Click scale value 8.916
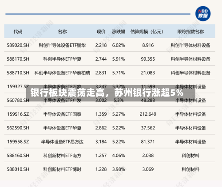This screenshot has width=222, height=187. point(148,45)
